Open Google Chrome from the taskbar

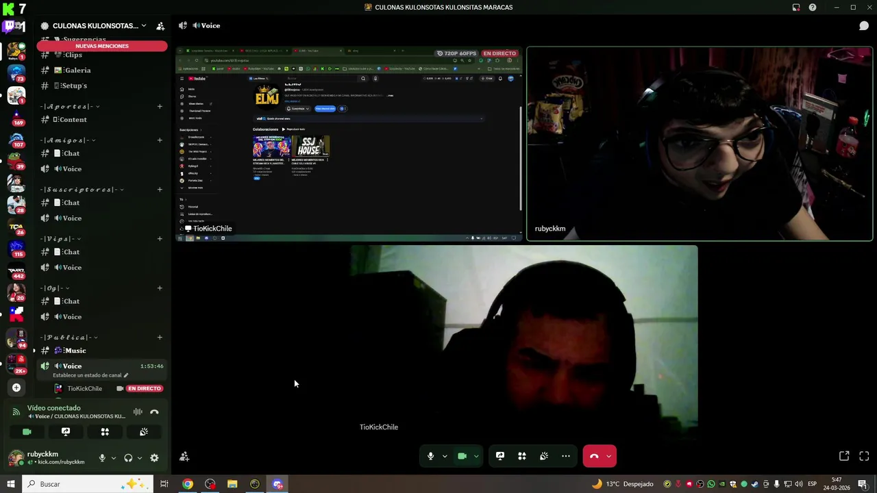(188, 484)
